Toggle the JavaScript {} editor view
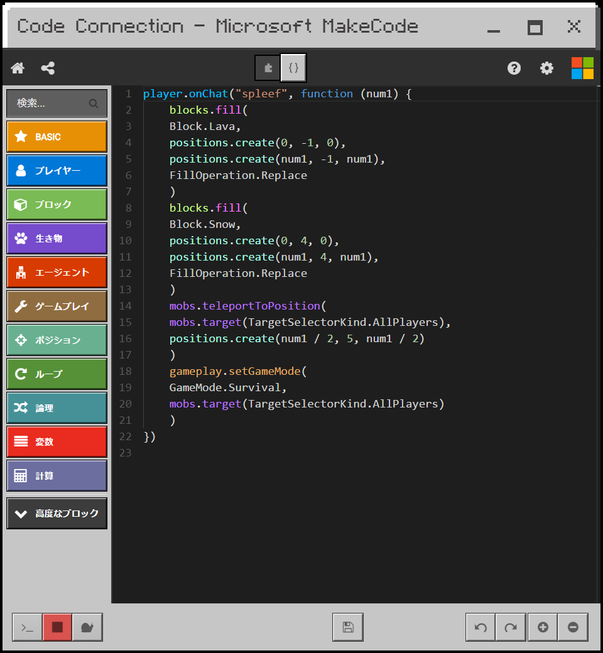The height and width of the screenshot is (653, 603). tap(293, 68)
